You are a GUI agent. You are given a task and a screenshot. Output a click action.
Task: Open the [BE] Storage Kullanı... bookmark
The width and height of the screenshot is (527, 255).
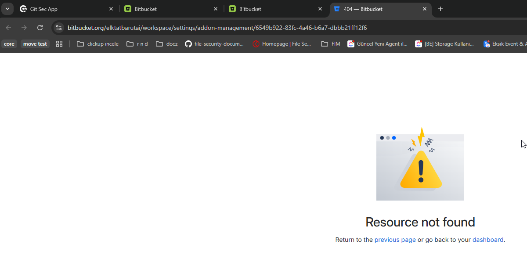[x=444, y=44]
